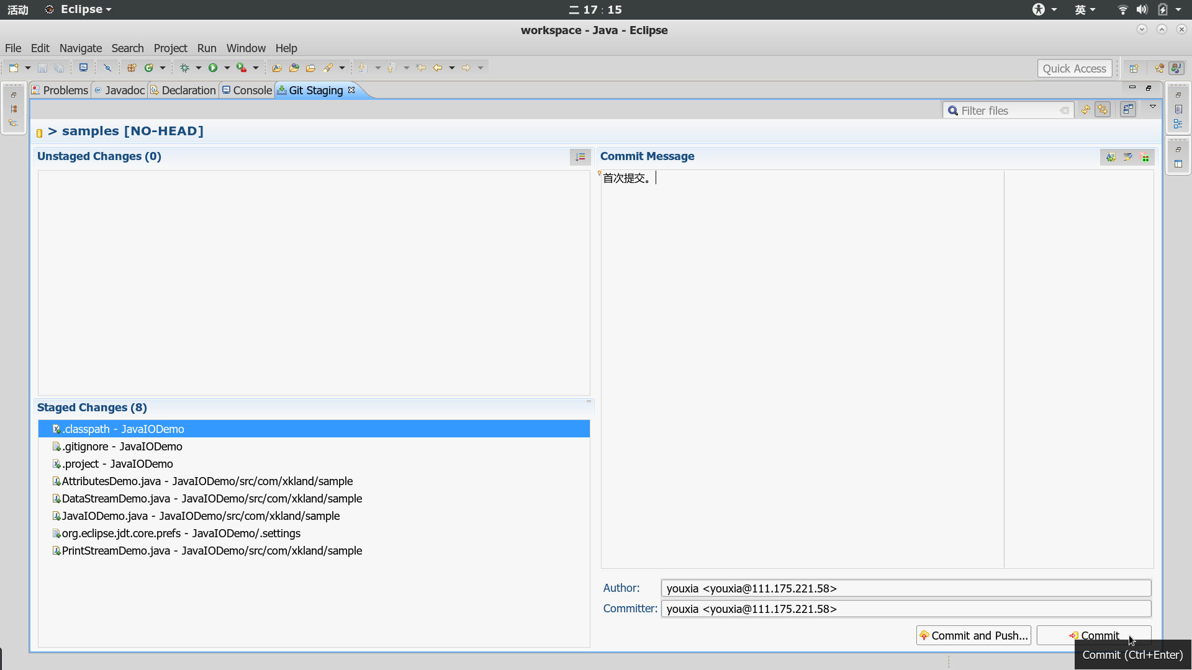Select DataStreamDemo.java in Staged Changes
1192x670 pixels.
(314, 498)
